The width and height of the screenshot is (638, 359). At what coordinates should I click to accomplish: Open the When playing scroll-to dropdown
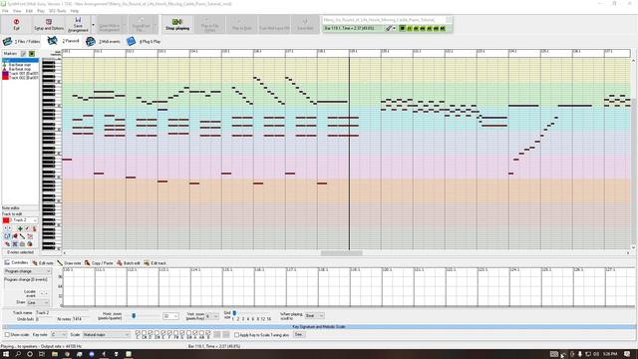pyautogui.click(x=315, y=315)
